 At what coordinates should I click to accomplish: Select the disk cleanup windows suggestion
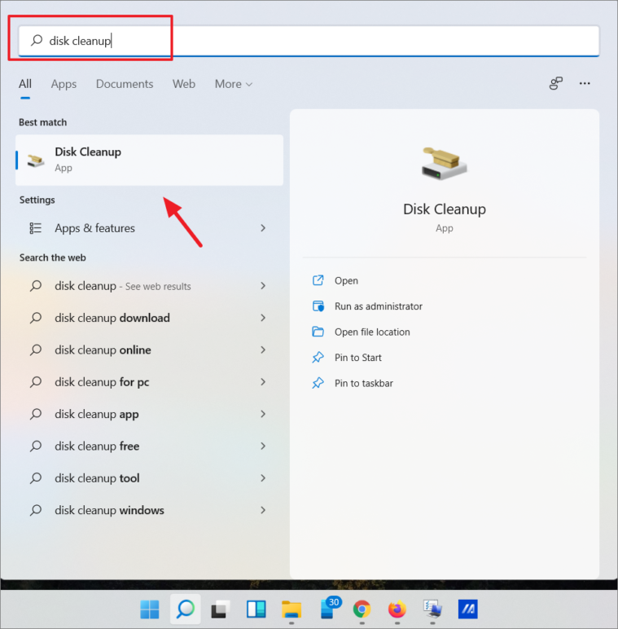coord(149,511)
